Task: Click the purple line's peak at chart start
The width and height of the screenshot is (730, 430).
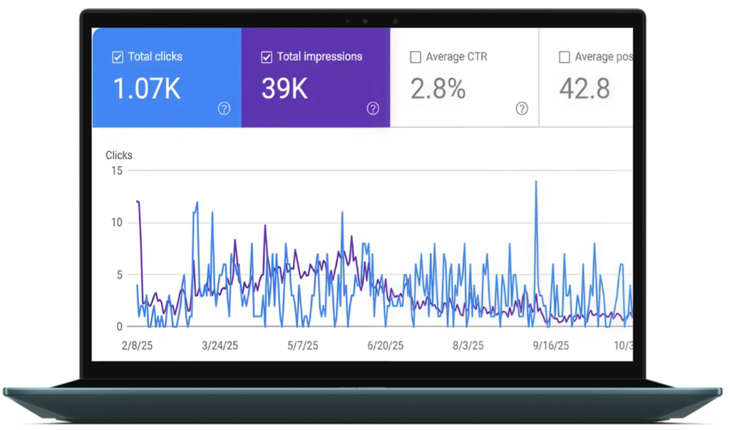Action: coord(138,202)
